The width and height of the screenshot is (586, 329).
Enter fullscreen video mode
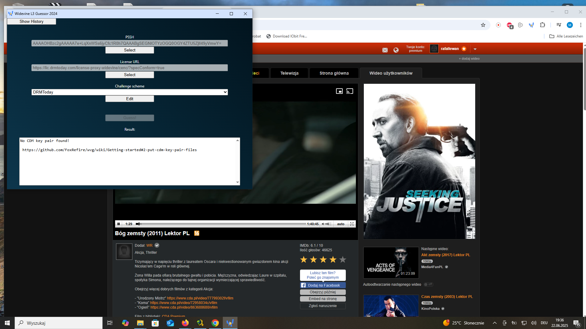[x=352, y=224]
